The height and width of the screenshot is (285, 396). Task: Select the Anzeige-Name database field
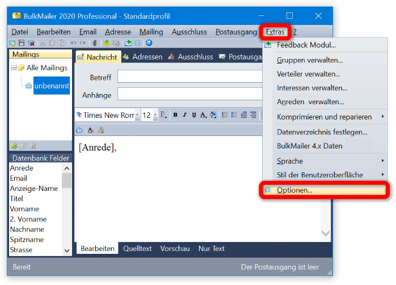pos(33,189)
